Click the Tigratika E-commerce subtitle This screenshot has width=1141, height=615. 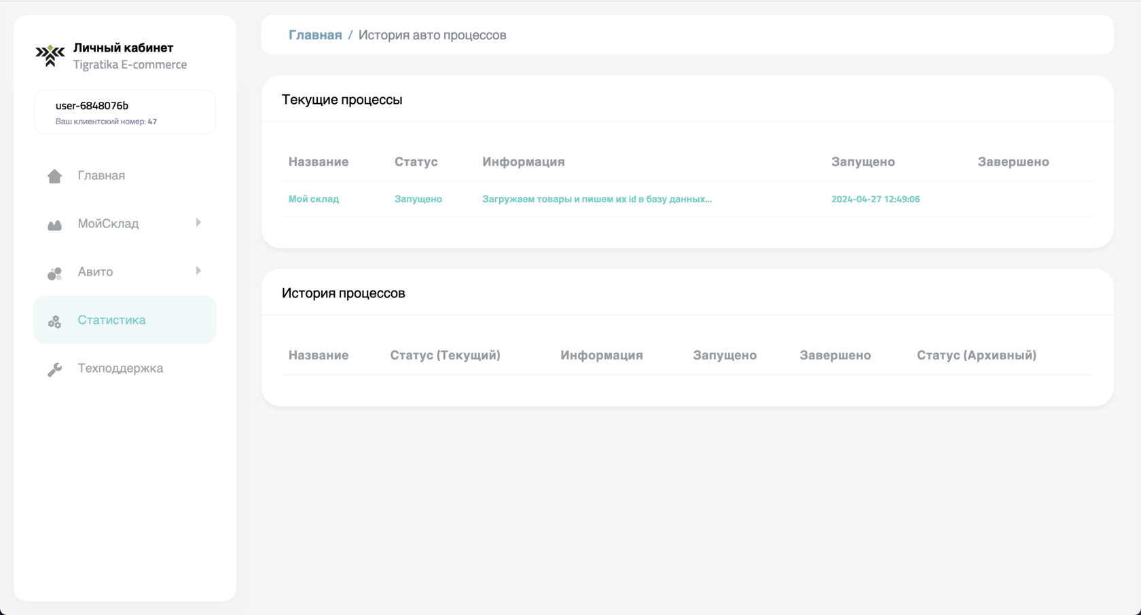point(130,64)
